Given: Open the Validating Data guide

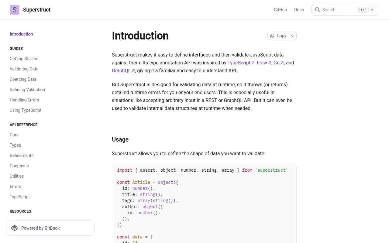Looking at the screenshot, I should click(24, 69).
